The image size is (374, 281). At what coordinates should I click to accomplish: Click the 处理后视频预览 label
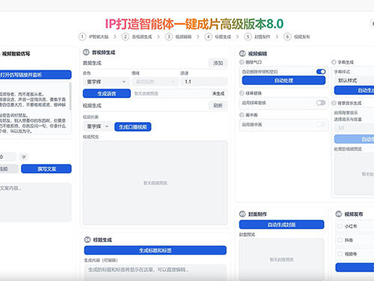click(348, 149)
